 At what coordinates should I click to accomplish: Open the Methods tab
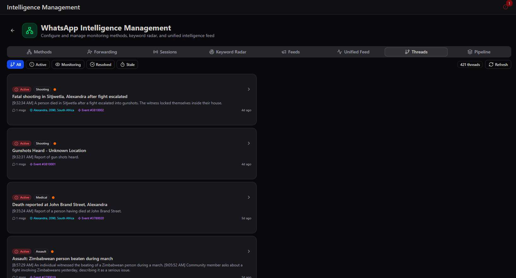click(39, 52)
